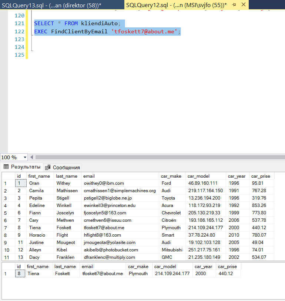
Task: Open the Результаты tab
Action: [x=22, y=167]
